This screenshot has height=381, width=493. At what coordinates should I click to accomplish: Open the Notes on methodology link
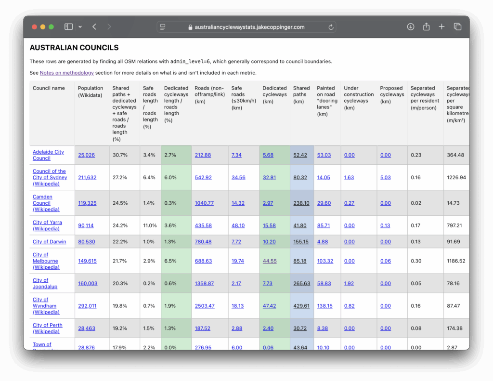click(67, 73)
